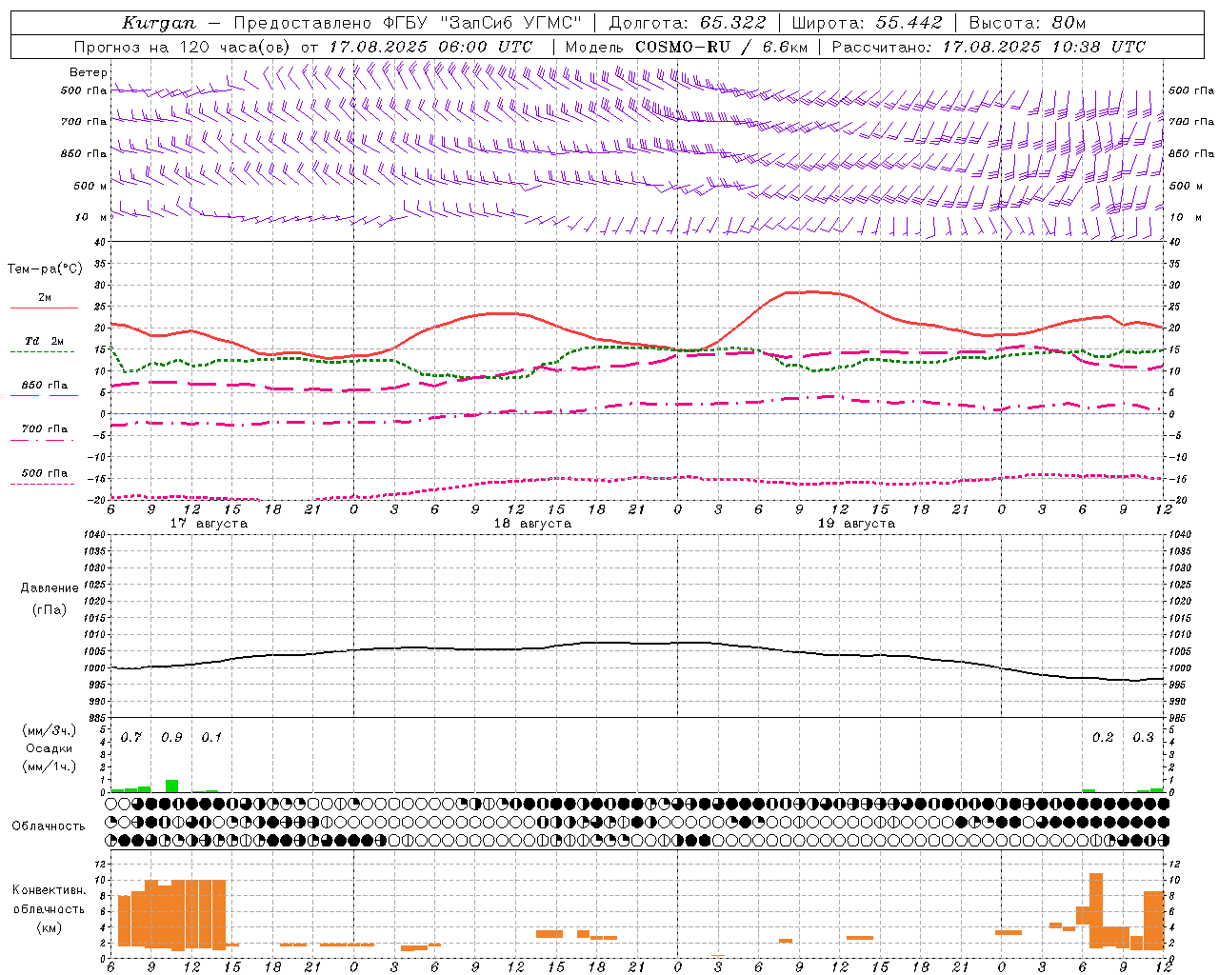Click the tallest green precipitation bar
1219x975 pixels.
tap(171, 786)
